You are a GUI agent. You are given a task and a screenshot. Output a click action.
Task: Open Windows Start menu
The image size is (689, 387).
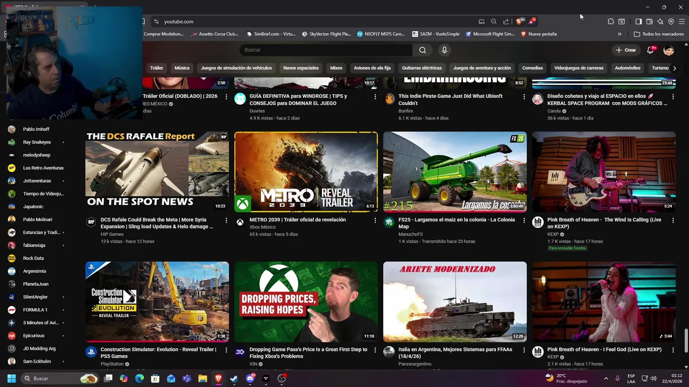click(11, 378)
